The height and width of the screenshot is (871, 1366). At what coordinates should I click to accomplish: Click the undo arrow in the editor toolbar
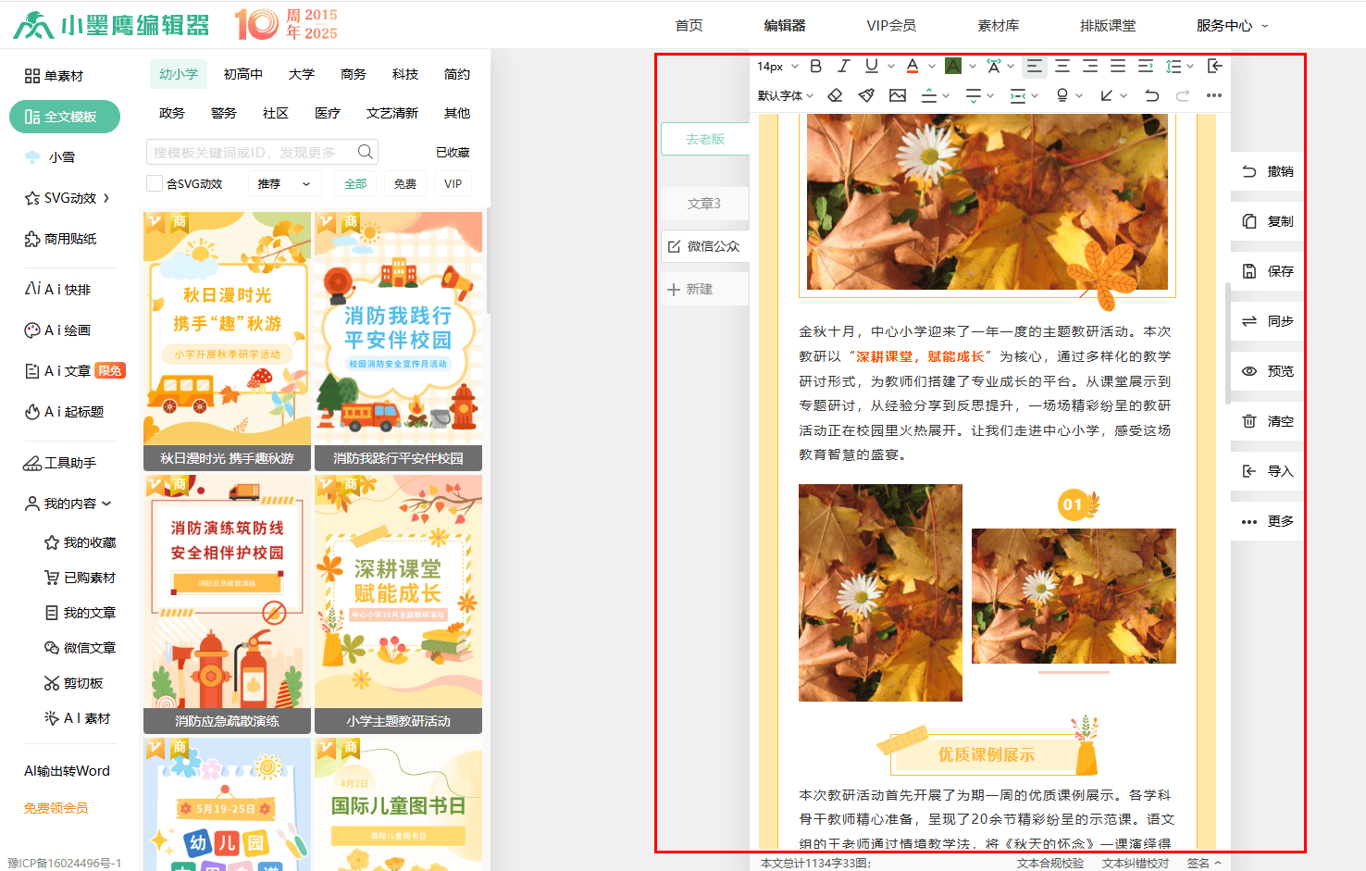tap(1150, 95)
